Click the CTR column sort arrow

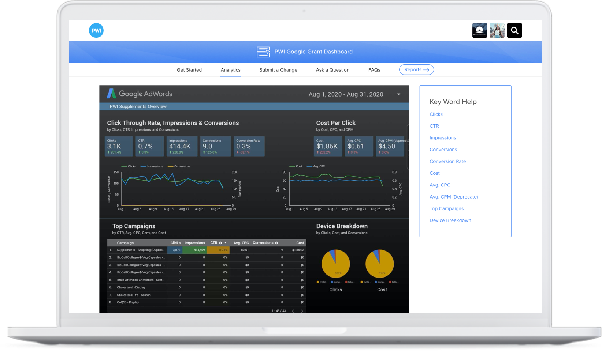(x=226, y=243)
